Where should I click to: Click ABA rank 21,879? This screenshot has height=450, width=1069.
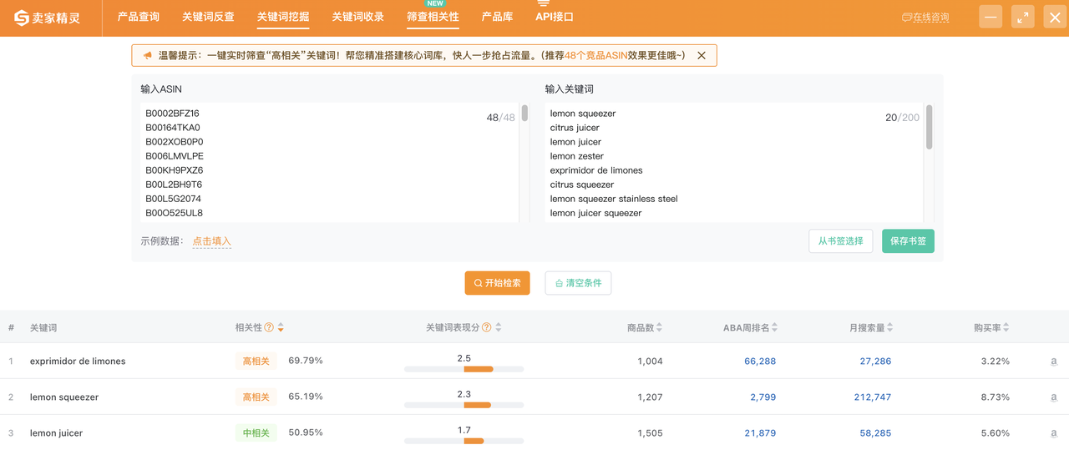[760, 433]
